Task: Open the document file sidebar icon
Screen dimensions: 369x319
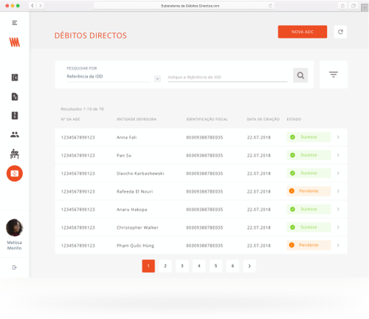Action: (x=15, y=97)
